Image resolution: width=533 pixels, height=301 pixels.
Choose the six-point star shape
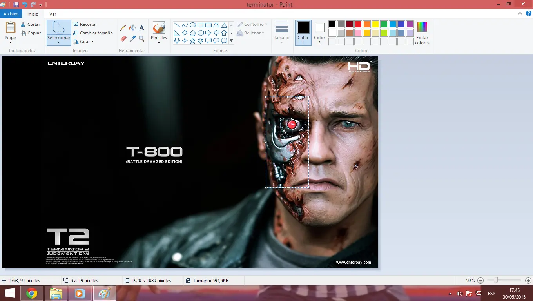click(x=200, y=41)
